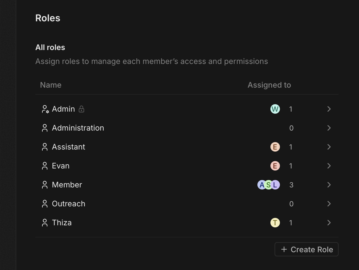The image size is (359, 270).
Task: Select the Outreach role name
Action: point(68,204)
